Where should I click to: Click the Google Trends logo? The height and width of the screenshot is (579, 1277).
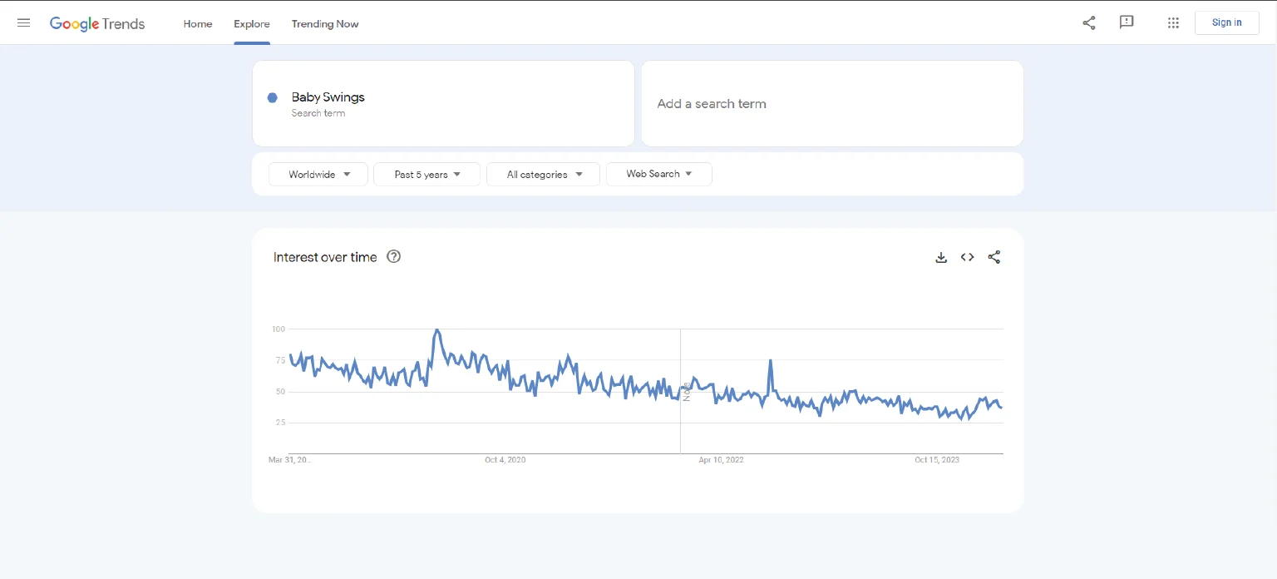click(97, 23)
